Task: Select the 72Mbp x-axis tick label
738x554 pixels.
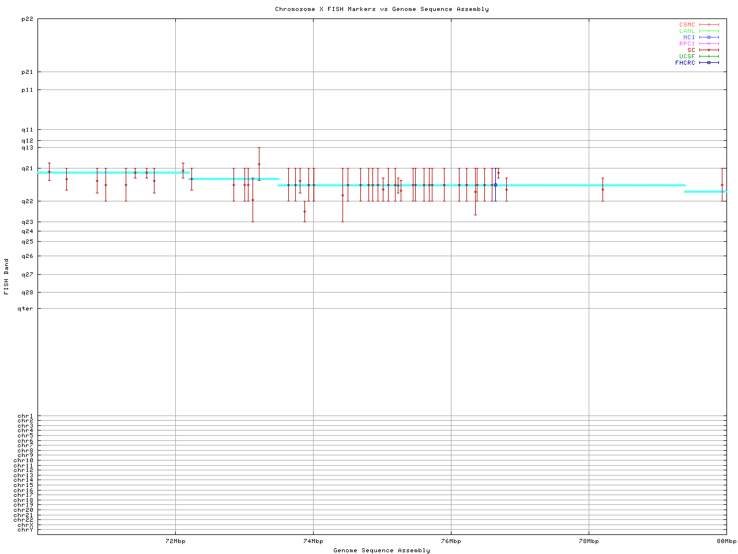Action: tap(175, 541)
